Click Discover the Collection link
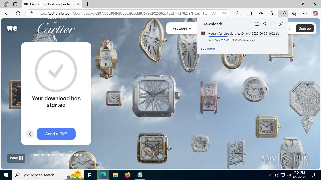The width and height of the screenshot is (321, 180). point(56,155)
